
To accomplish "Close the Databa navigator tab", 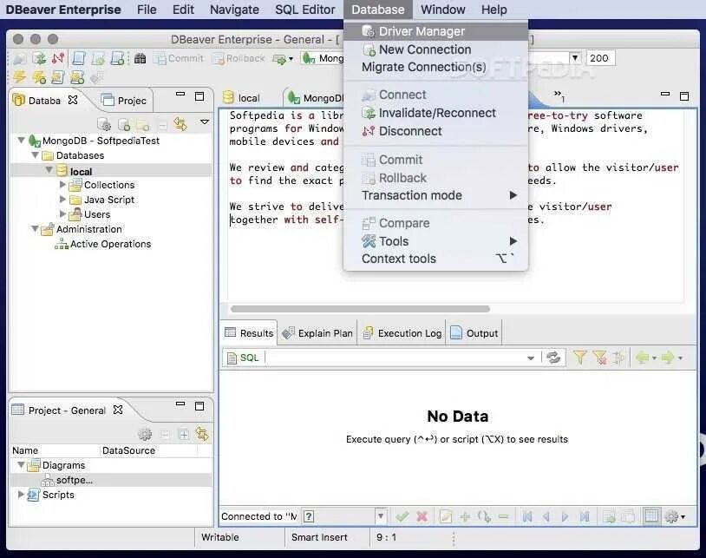I will (x=73, y=100).
